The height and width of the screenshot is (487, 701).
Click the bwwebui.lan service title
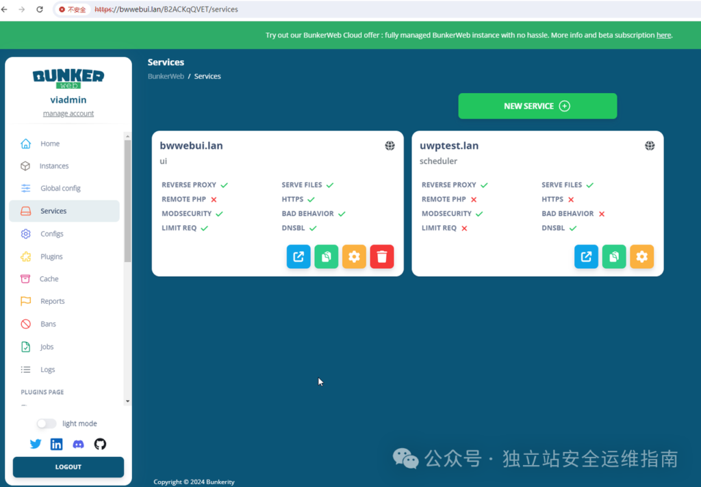(x=192, y=146)
